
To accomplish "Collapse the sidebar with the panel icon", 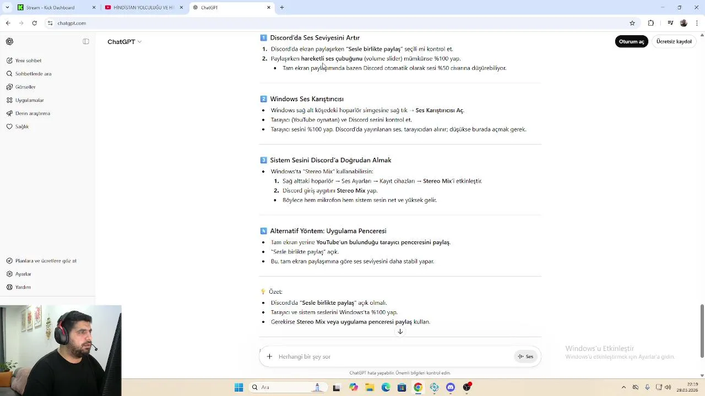I will click(x=86, y=42).
